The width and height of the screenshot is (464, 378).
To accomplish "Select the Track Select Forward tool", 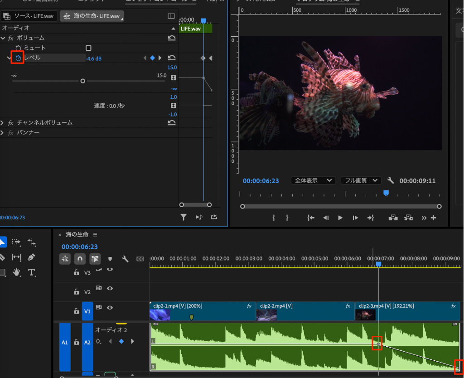I will [17, 242].
